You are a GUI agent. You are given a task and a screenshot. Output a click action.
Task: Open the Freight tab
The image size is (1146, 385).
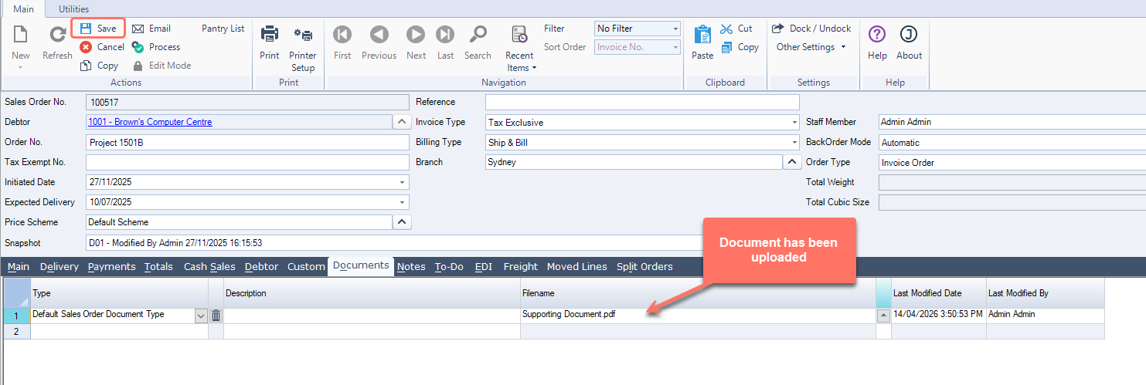[520, 266]
